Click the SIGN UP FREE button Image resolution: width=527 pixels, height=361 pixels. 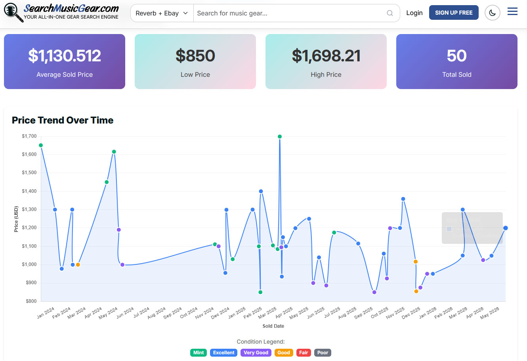tap(454, 13)
